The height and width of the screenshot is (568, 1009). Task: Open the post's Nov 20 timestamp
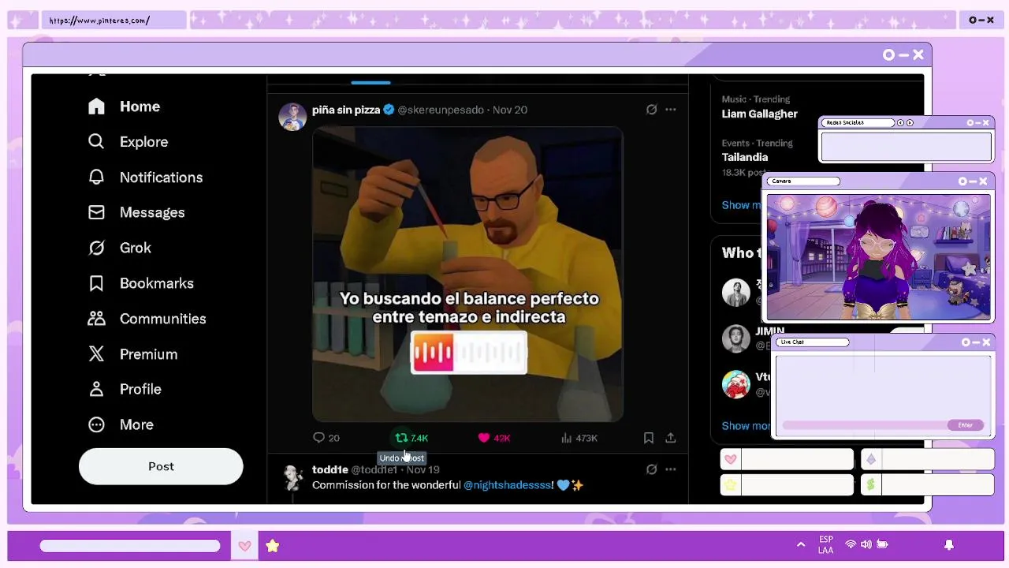pyautogui.click(x=510, y=110)
